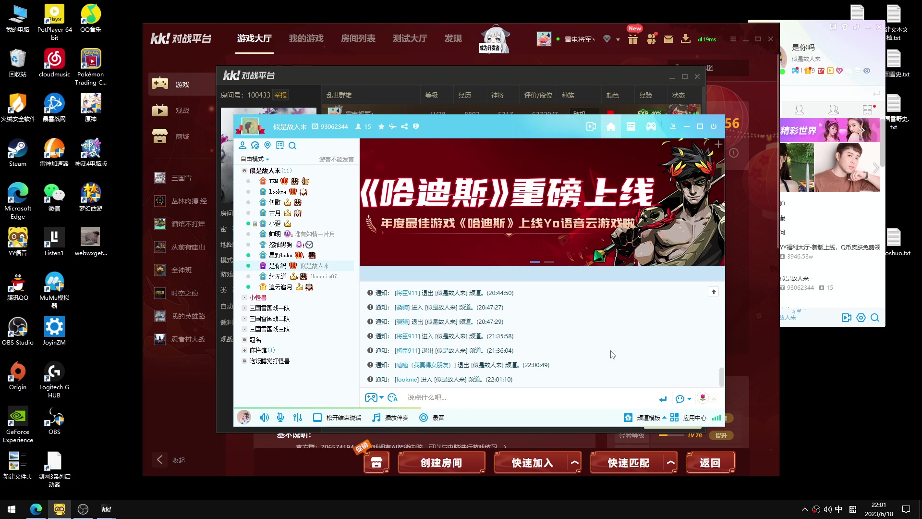Viewport: 922px width, 519px height.
Task: Start 录音 recording in the voice room
Action: (432, 418)
